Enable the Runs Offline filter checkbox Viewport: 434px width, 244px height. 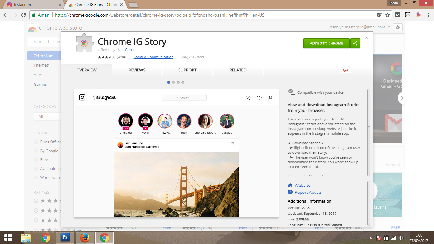coord(36,142)
